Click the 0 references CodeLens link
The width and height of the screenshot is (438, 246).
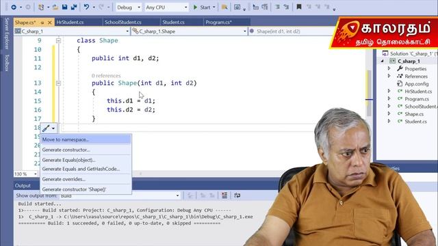106,76
